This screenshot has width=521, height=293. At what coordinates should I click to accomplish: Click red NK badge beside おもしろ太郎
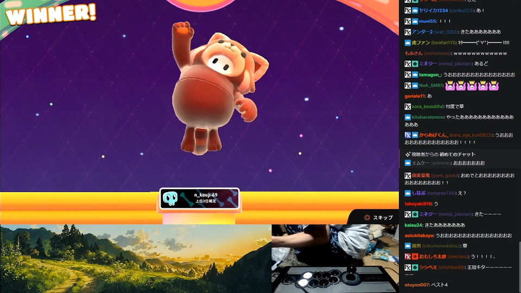click(x=408, y=257)
